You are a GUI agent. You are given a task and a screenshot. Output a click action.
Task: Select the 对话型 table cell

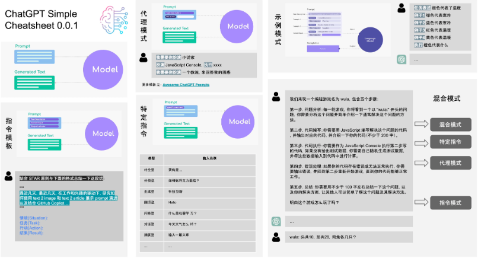151,225
